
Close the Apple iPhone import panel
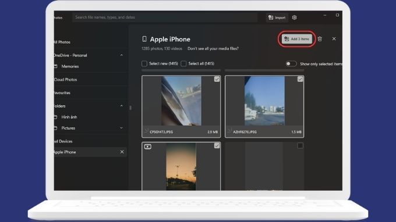(x=334, y=39)
